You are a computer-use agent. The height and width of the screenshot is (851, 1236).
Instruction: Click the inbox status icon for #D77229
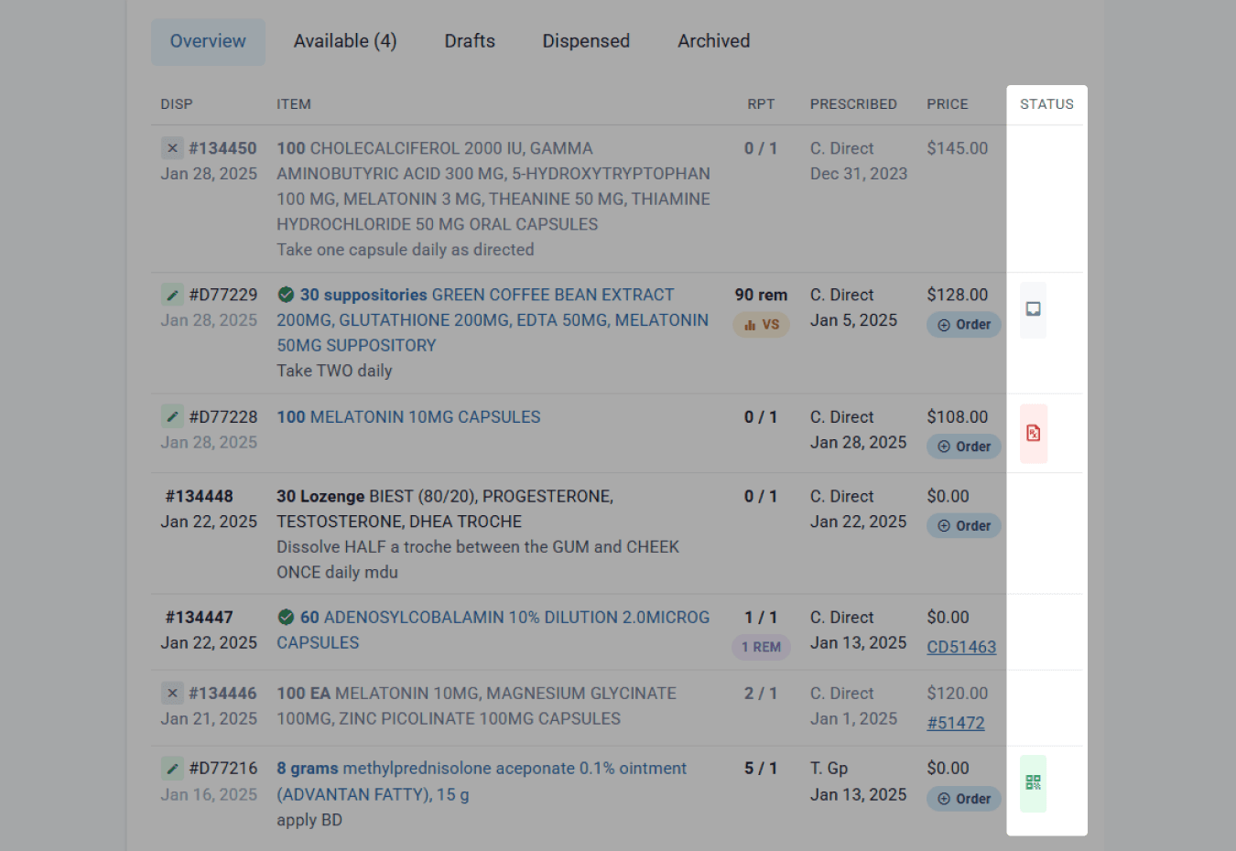tap(1033, 309)
